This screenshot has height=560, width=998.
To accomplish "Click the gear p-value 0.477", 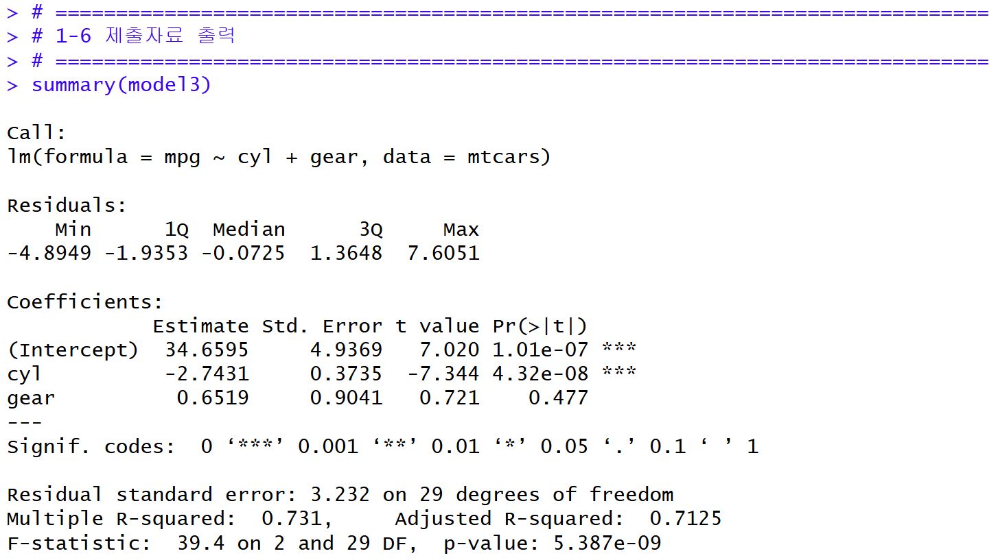I will (x=558, y=398).
